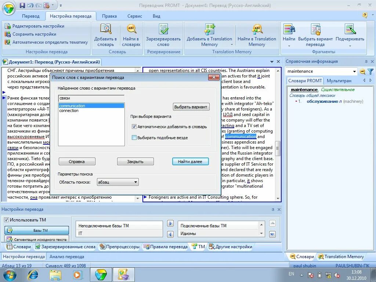The image size is (376, 282).
Task: Open 'Зарезервированные слова' settings tab
Action: coord(65,246)
